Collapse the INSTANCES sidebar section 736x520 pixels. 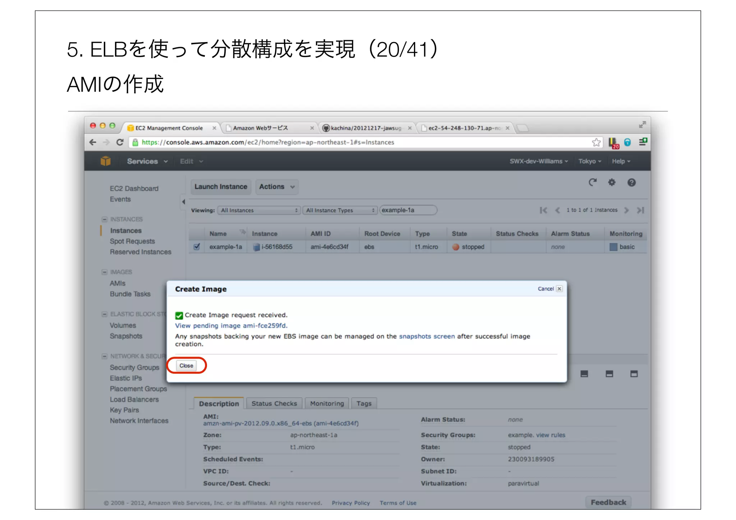[105, 219]
